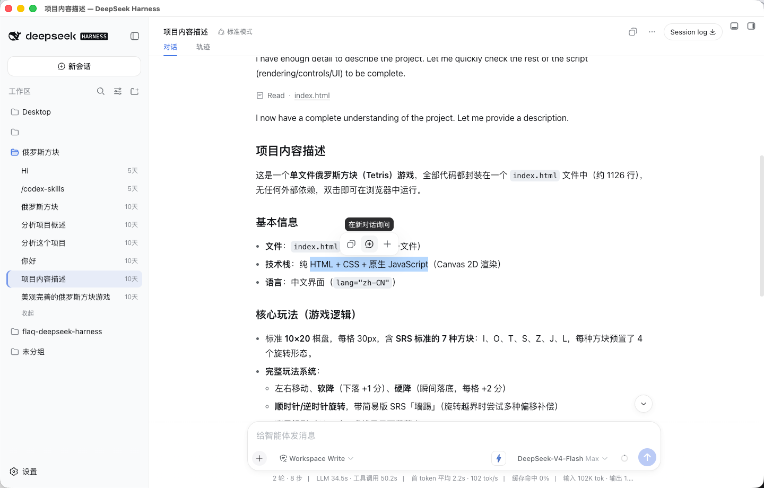Screen dimensions: 764x488
Task: Copy the conversation via header copy icon
Action: coord(633,32)
